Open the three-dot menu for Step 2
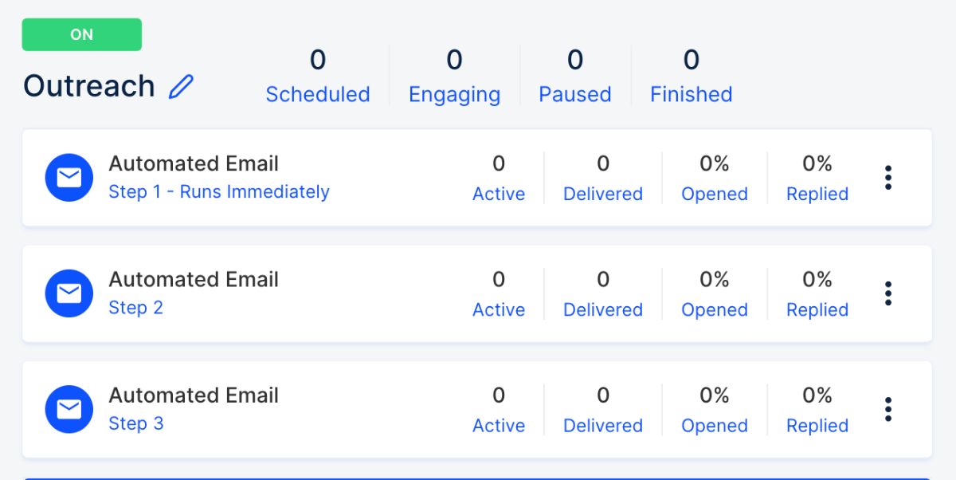 point(888,293)
